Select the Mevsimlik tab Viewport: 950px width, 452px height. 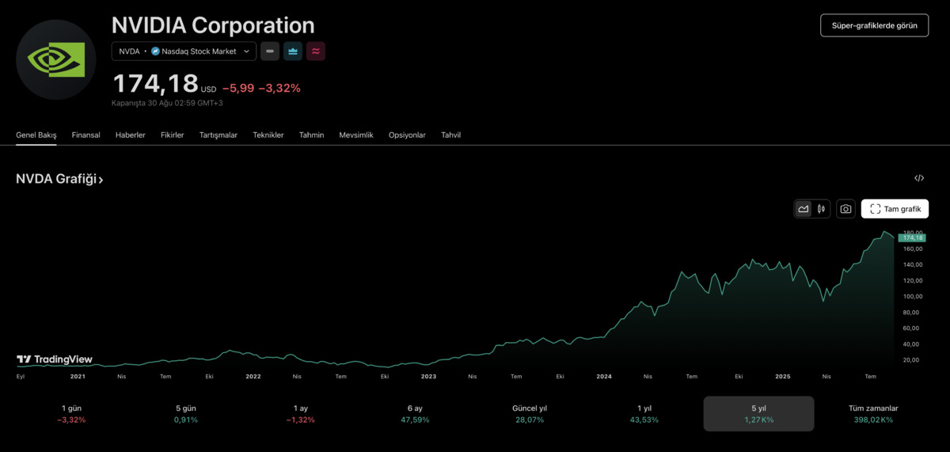tap(356, 135)
